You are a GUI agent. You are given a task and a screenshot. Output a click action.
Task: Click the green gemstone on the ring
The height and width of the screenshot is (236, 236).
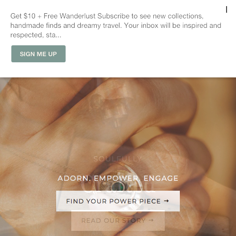117,186
